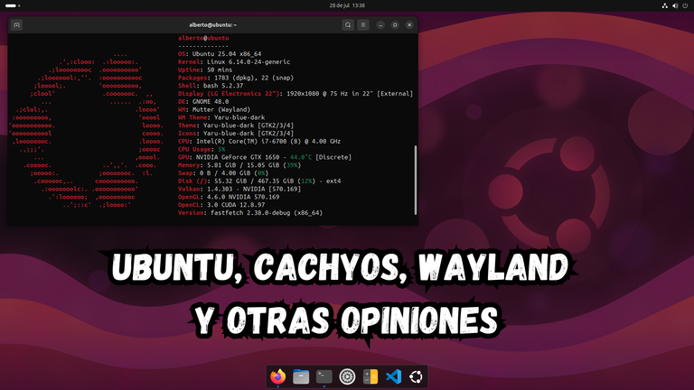This screenshot has height=390, width=694.
Task: Open Settings gear in the dock
Action: (x=347, y=376)
